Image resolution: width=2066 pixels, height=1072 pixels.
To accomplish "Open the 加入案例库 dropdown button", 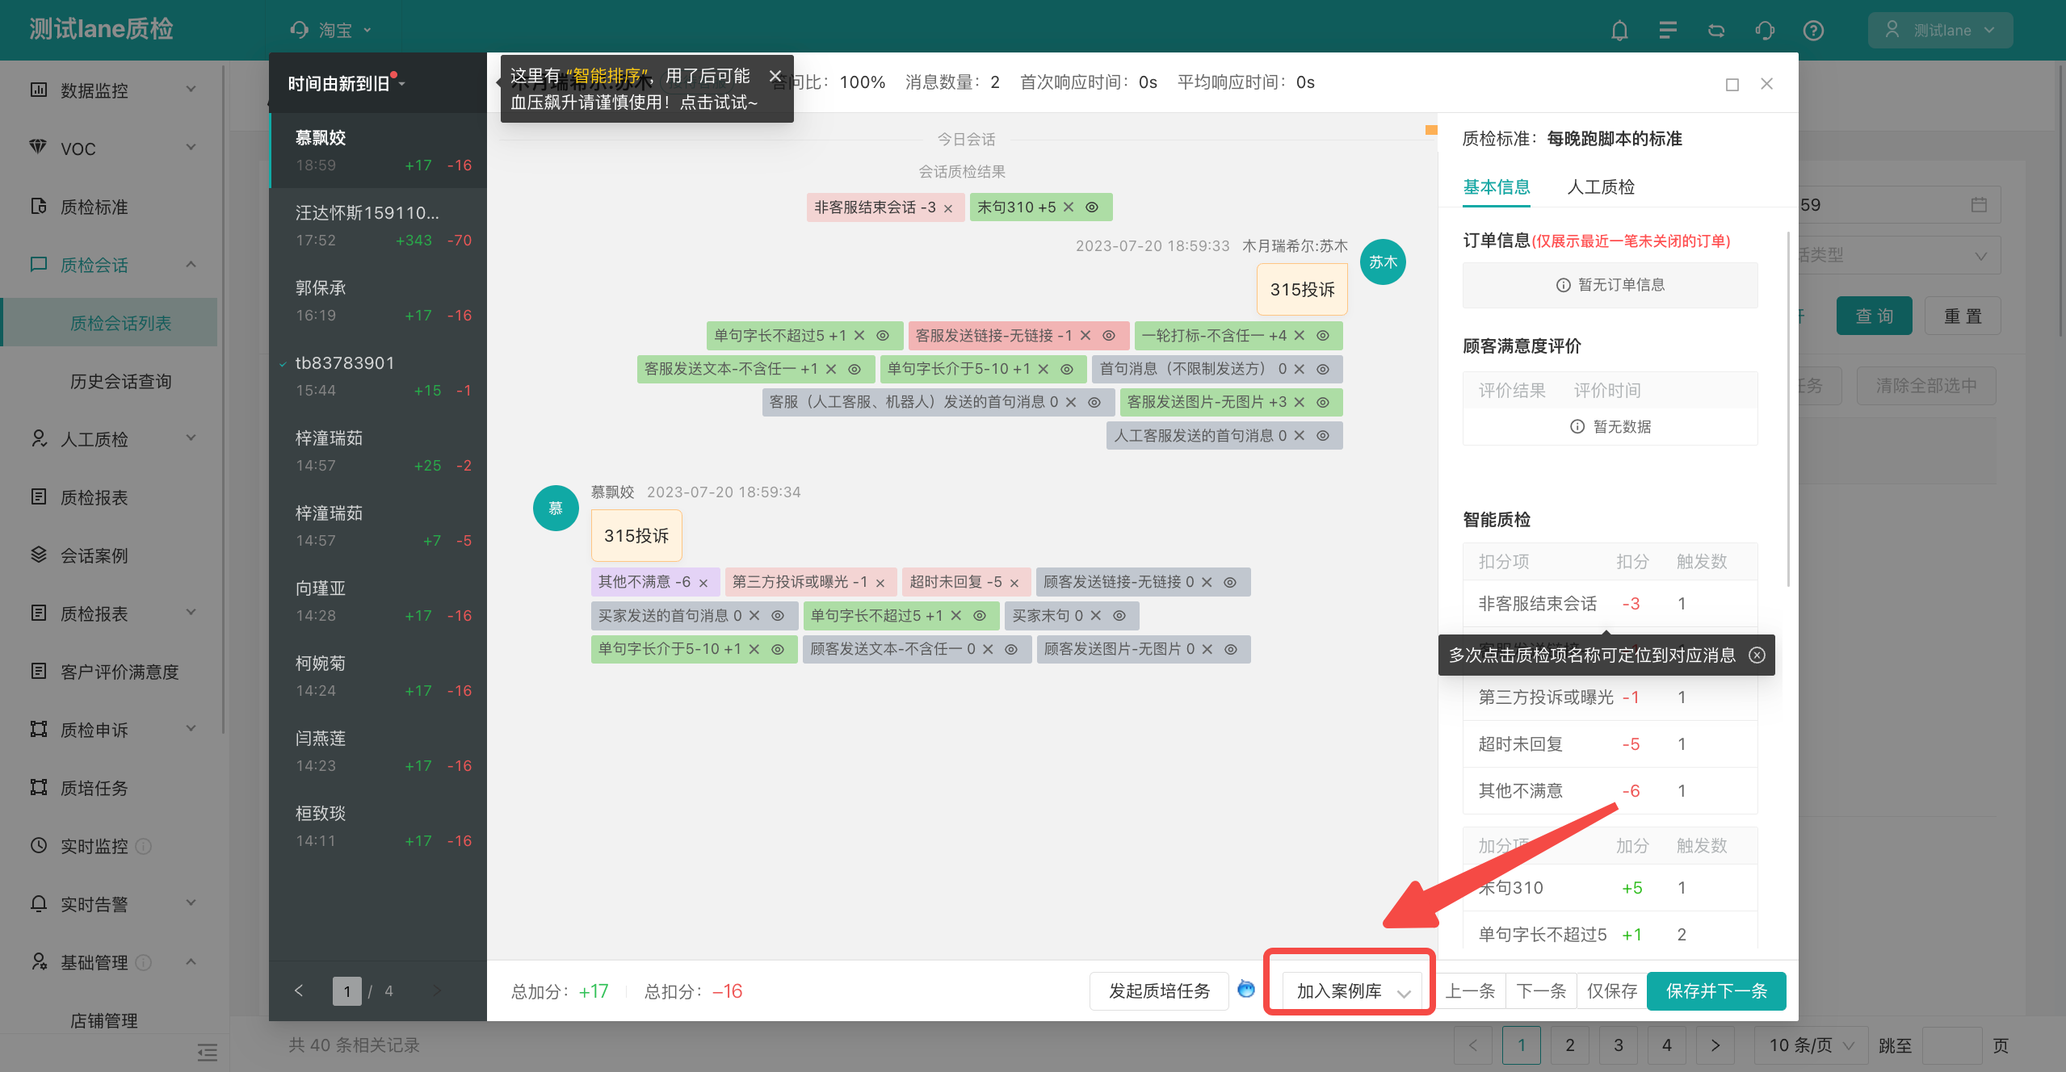I will tap(1351, 990).
